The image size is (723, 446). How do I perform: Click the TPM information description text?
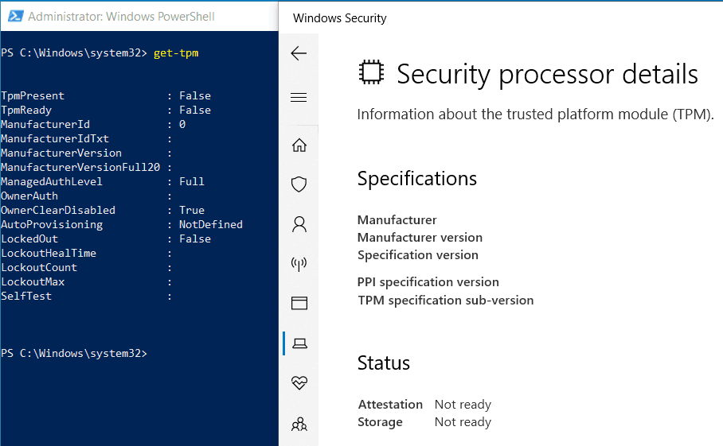[x=535, y=114]
